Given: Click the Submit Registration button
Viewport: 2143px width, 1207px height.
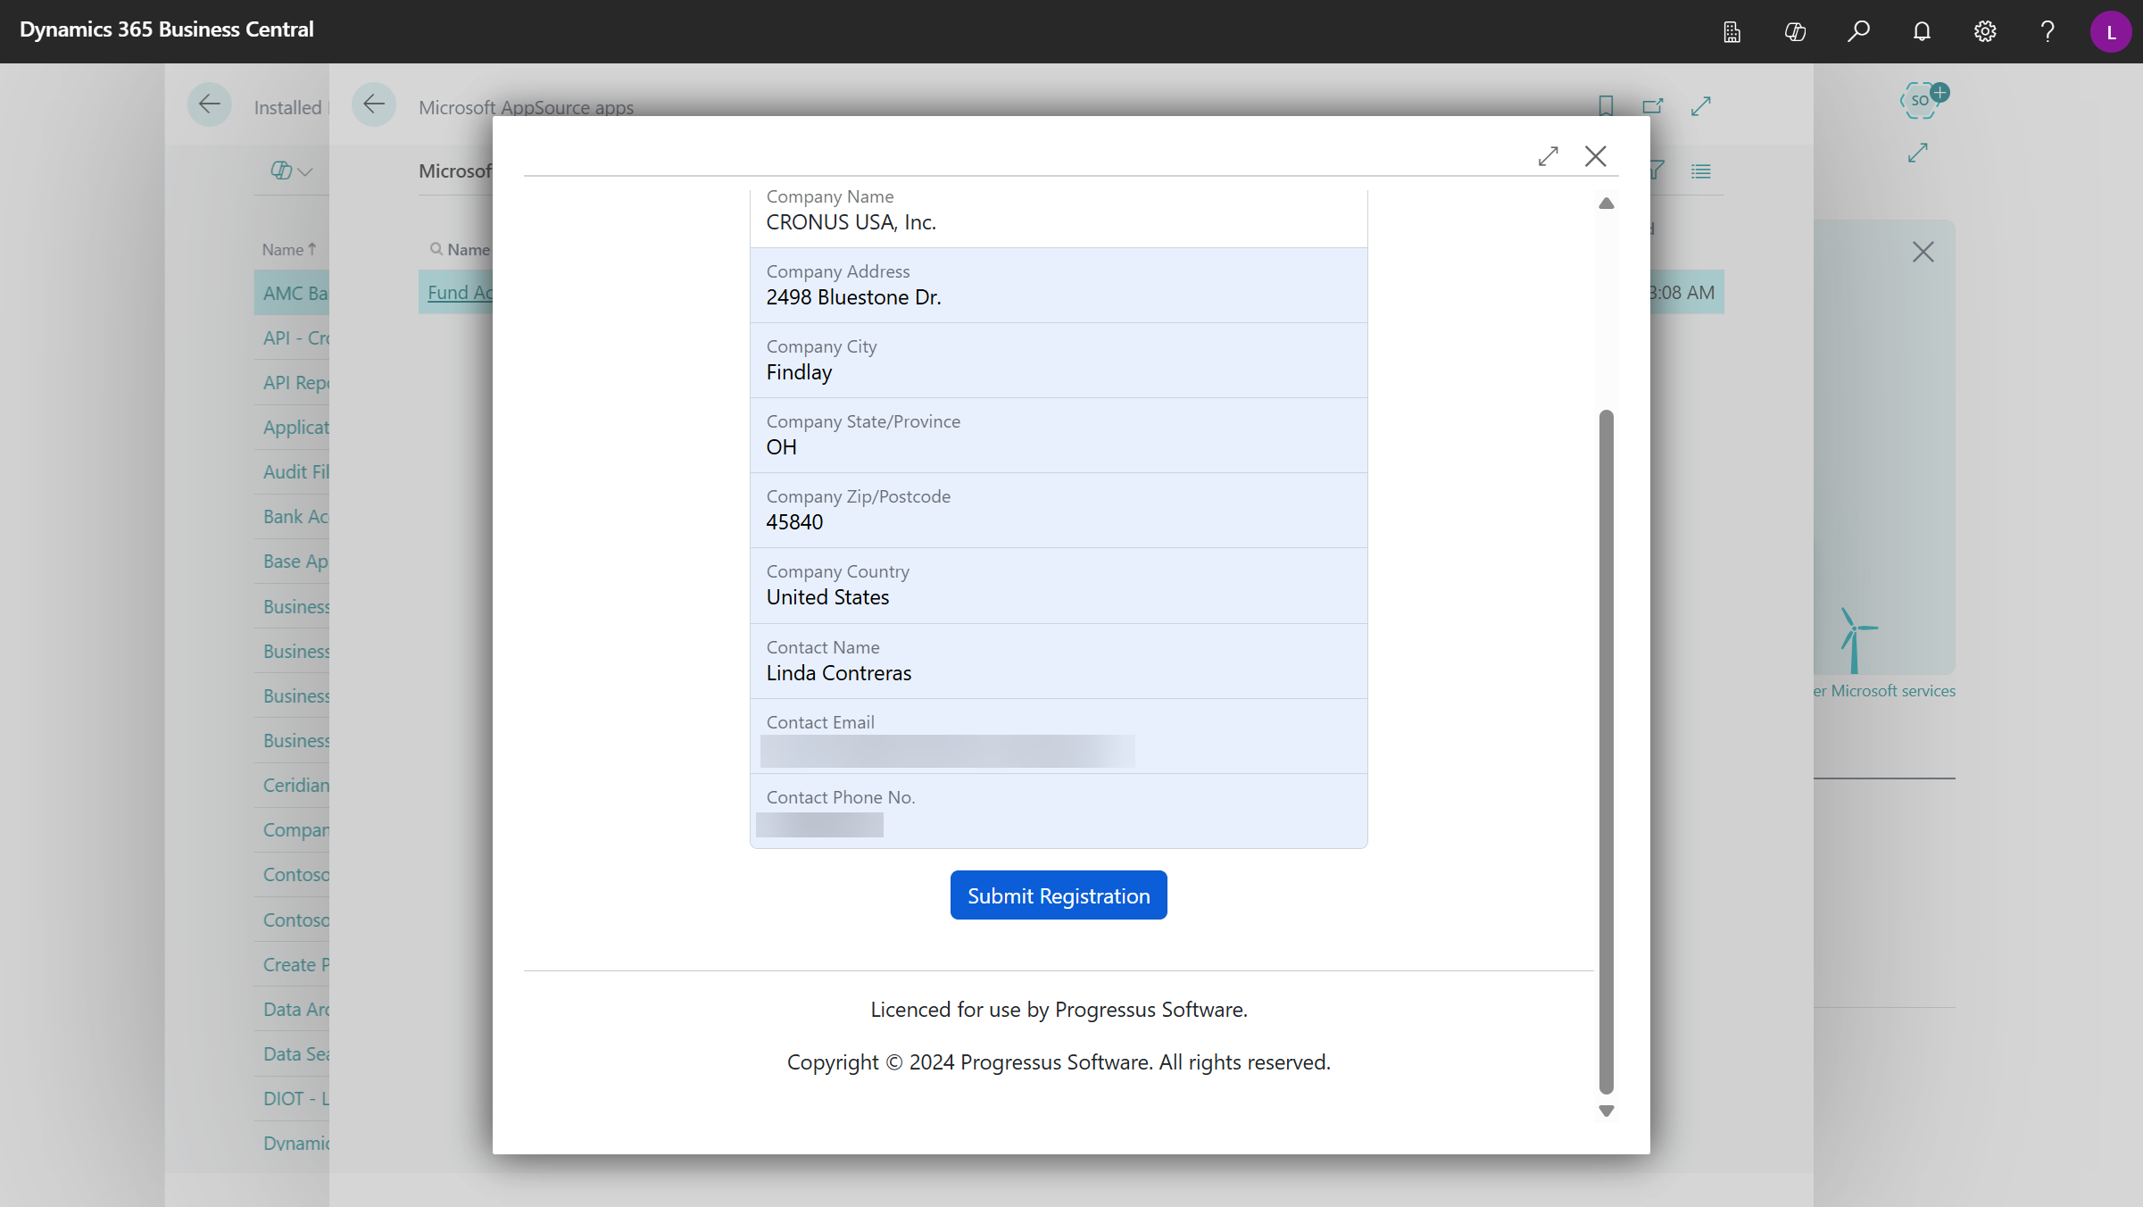Looking at the screenshot, I should coord(1058,895).
